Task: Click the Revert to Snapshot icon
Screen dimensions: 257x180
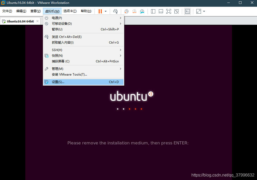Action: 134,11
